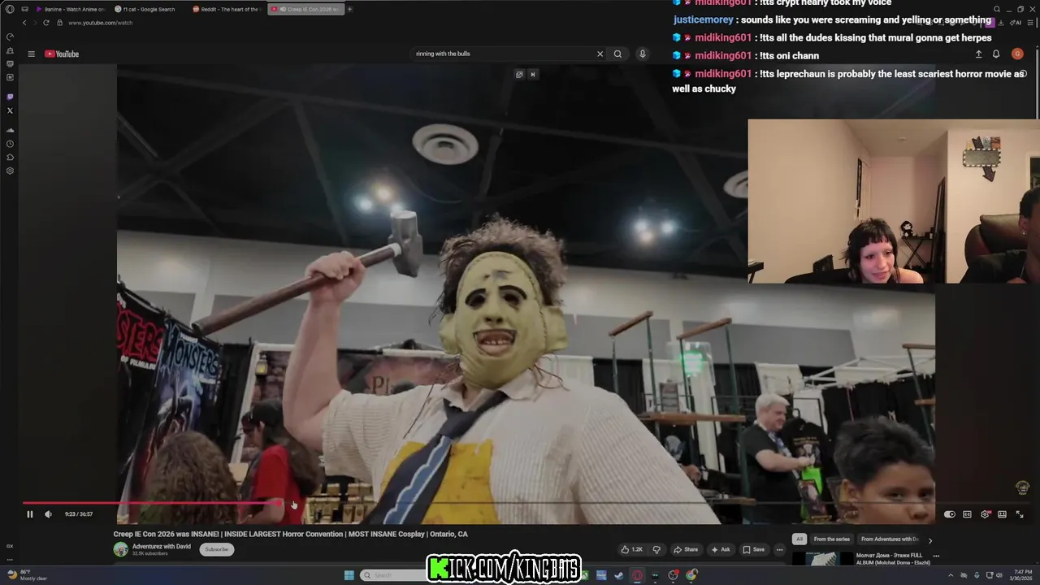
Task: Open YouTube notifications bell
Action: click(996, 54)
